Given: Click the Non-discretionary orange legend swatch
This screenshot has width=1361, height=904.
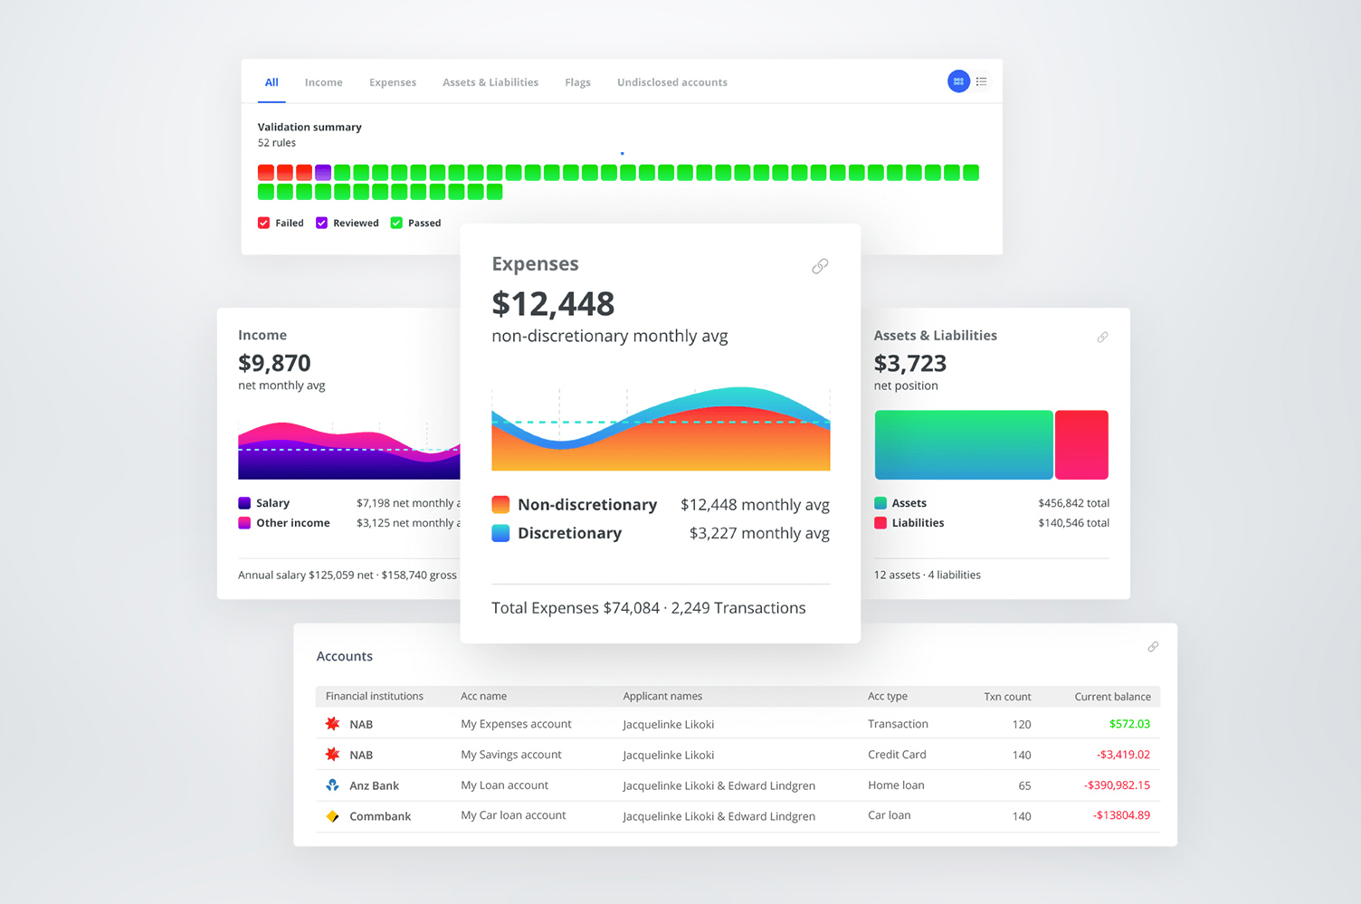Looking at the screenshot, I should click(x=500, y=505).
